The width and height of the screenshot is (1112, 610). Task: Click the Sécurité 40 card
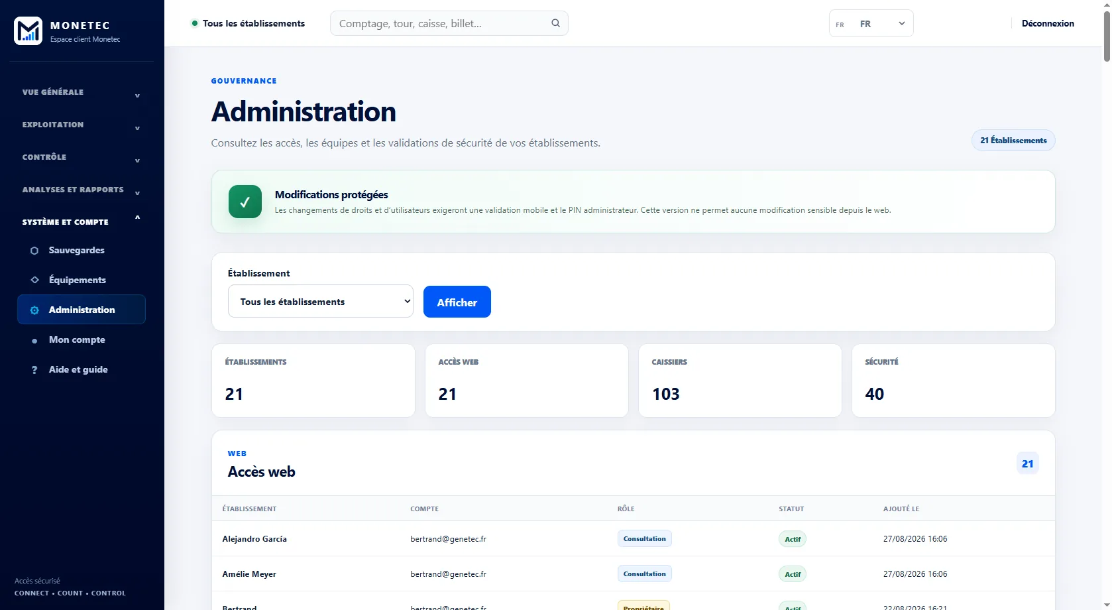click(954, 381)
